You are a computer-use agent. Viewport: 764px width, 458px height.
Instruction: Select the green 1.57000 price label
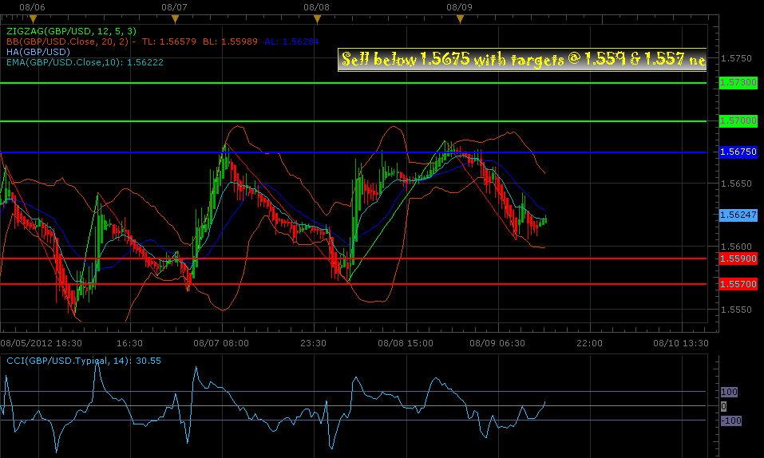738,120
